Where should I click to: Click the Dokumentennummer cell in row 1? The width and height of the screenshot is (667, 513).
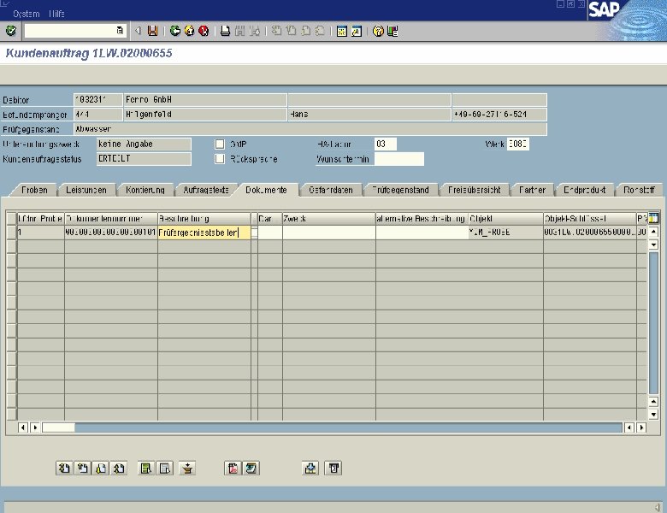[110, 233]
